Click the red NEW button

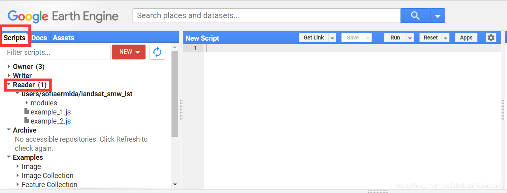[x=129, y=52]
